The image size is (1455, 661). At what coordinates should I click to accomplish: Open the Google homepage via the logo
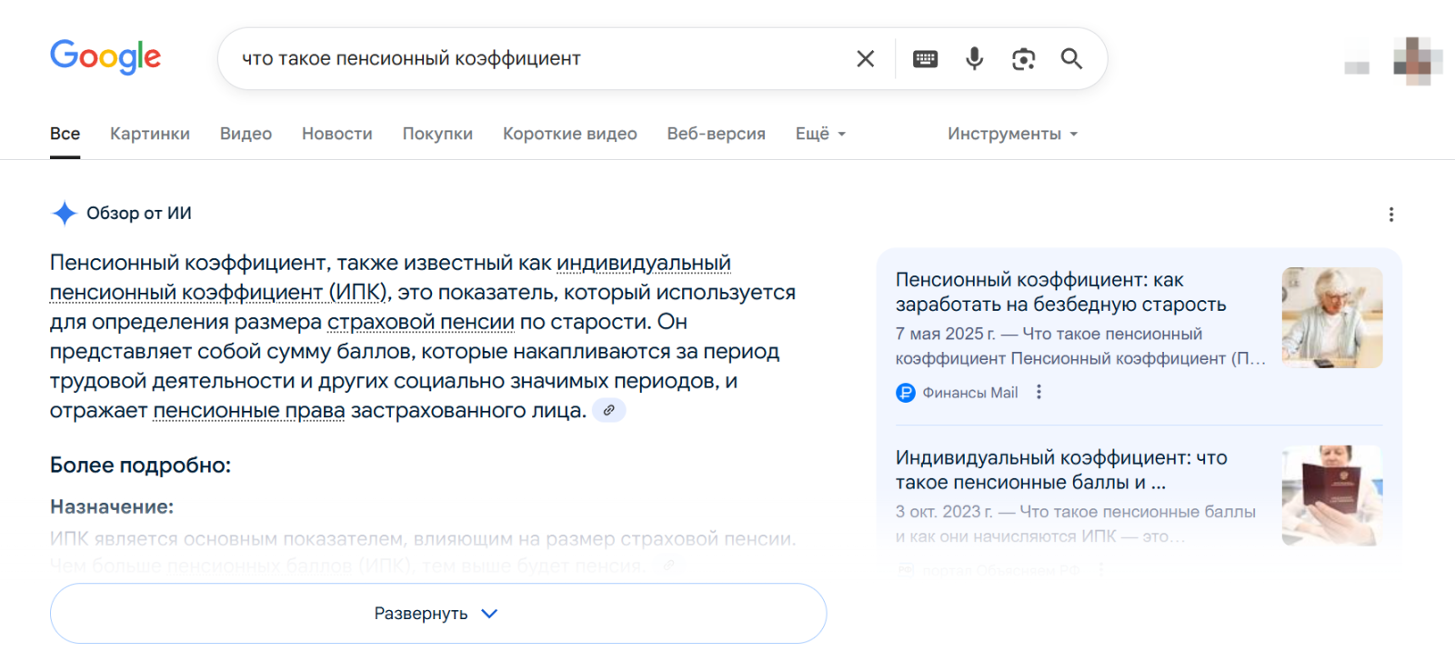pos(105,57)
